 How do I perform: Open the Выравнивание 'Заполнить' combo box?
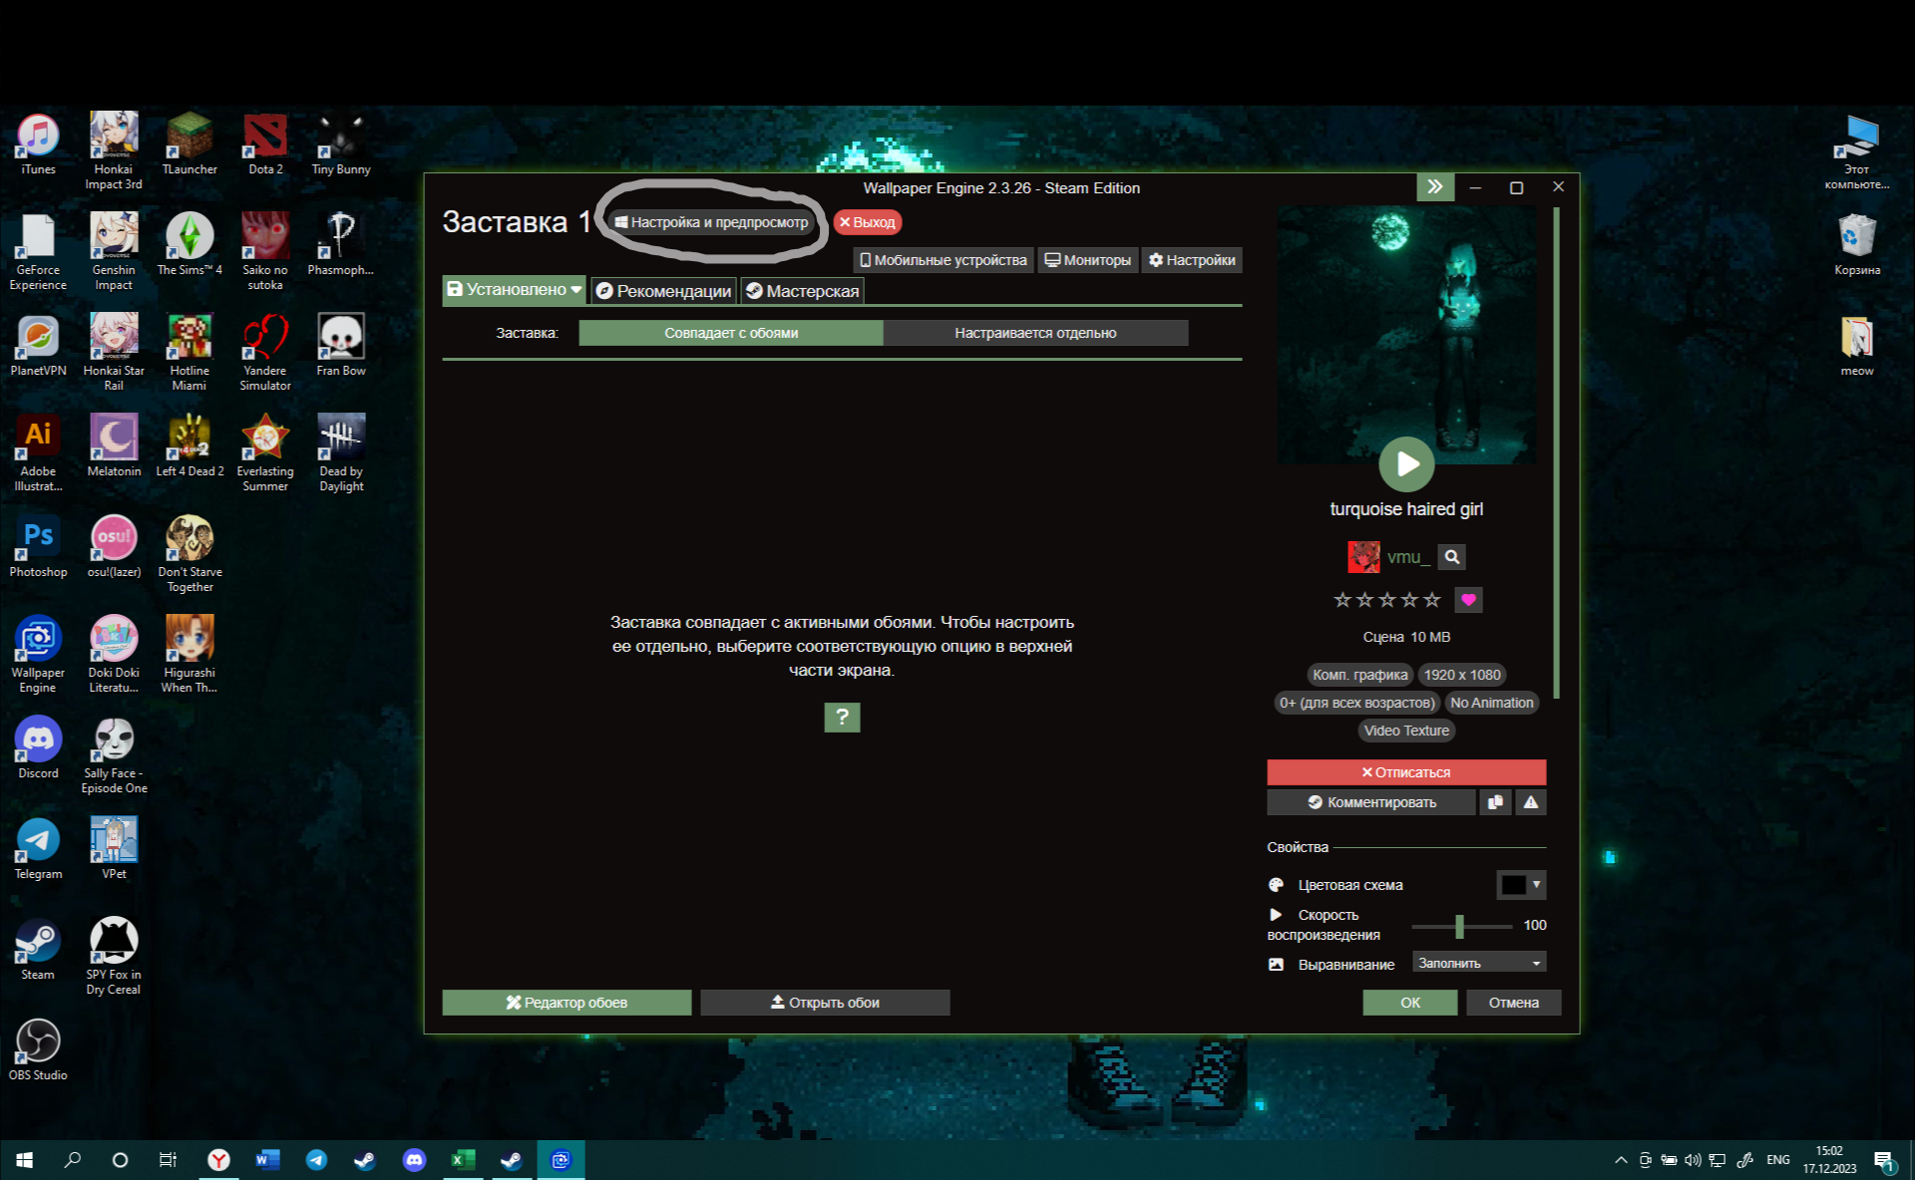click(x=1480, y=963)
